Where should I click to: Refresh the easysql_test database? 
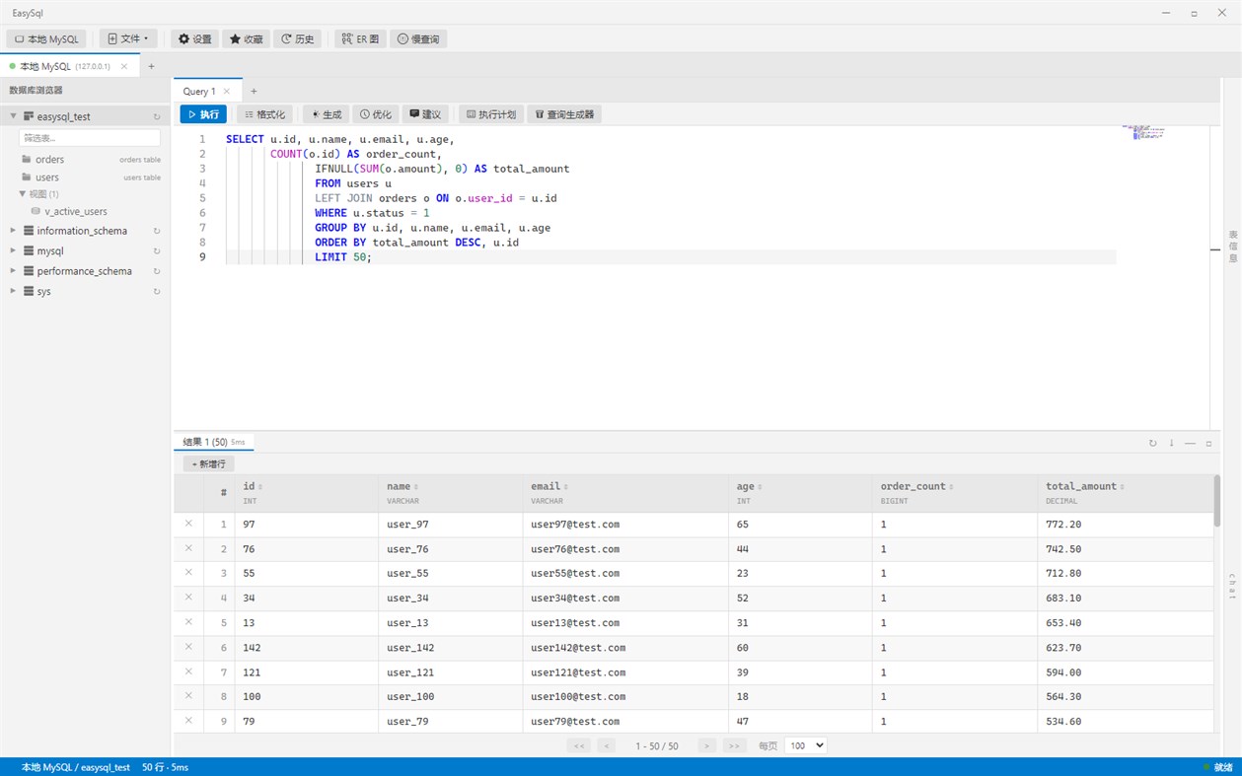click(x=157, y=116)
